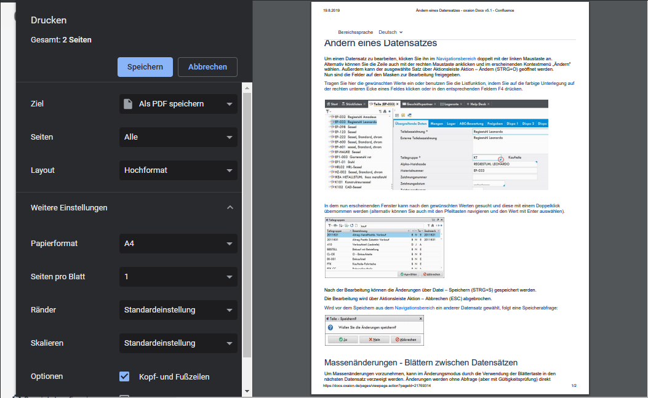Open the Papierformat dropdown showing A4
Image resolution: width=648 pixels, height=398 pixels.
point(178,244)
